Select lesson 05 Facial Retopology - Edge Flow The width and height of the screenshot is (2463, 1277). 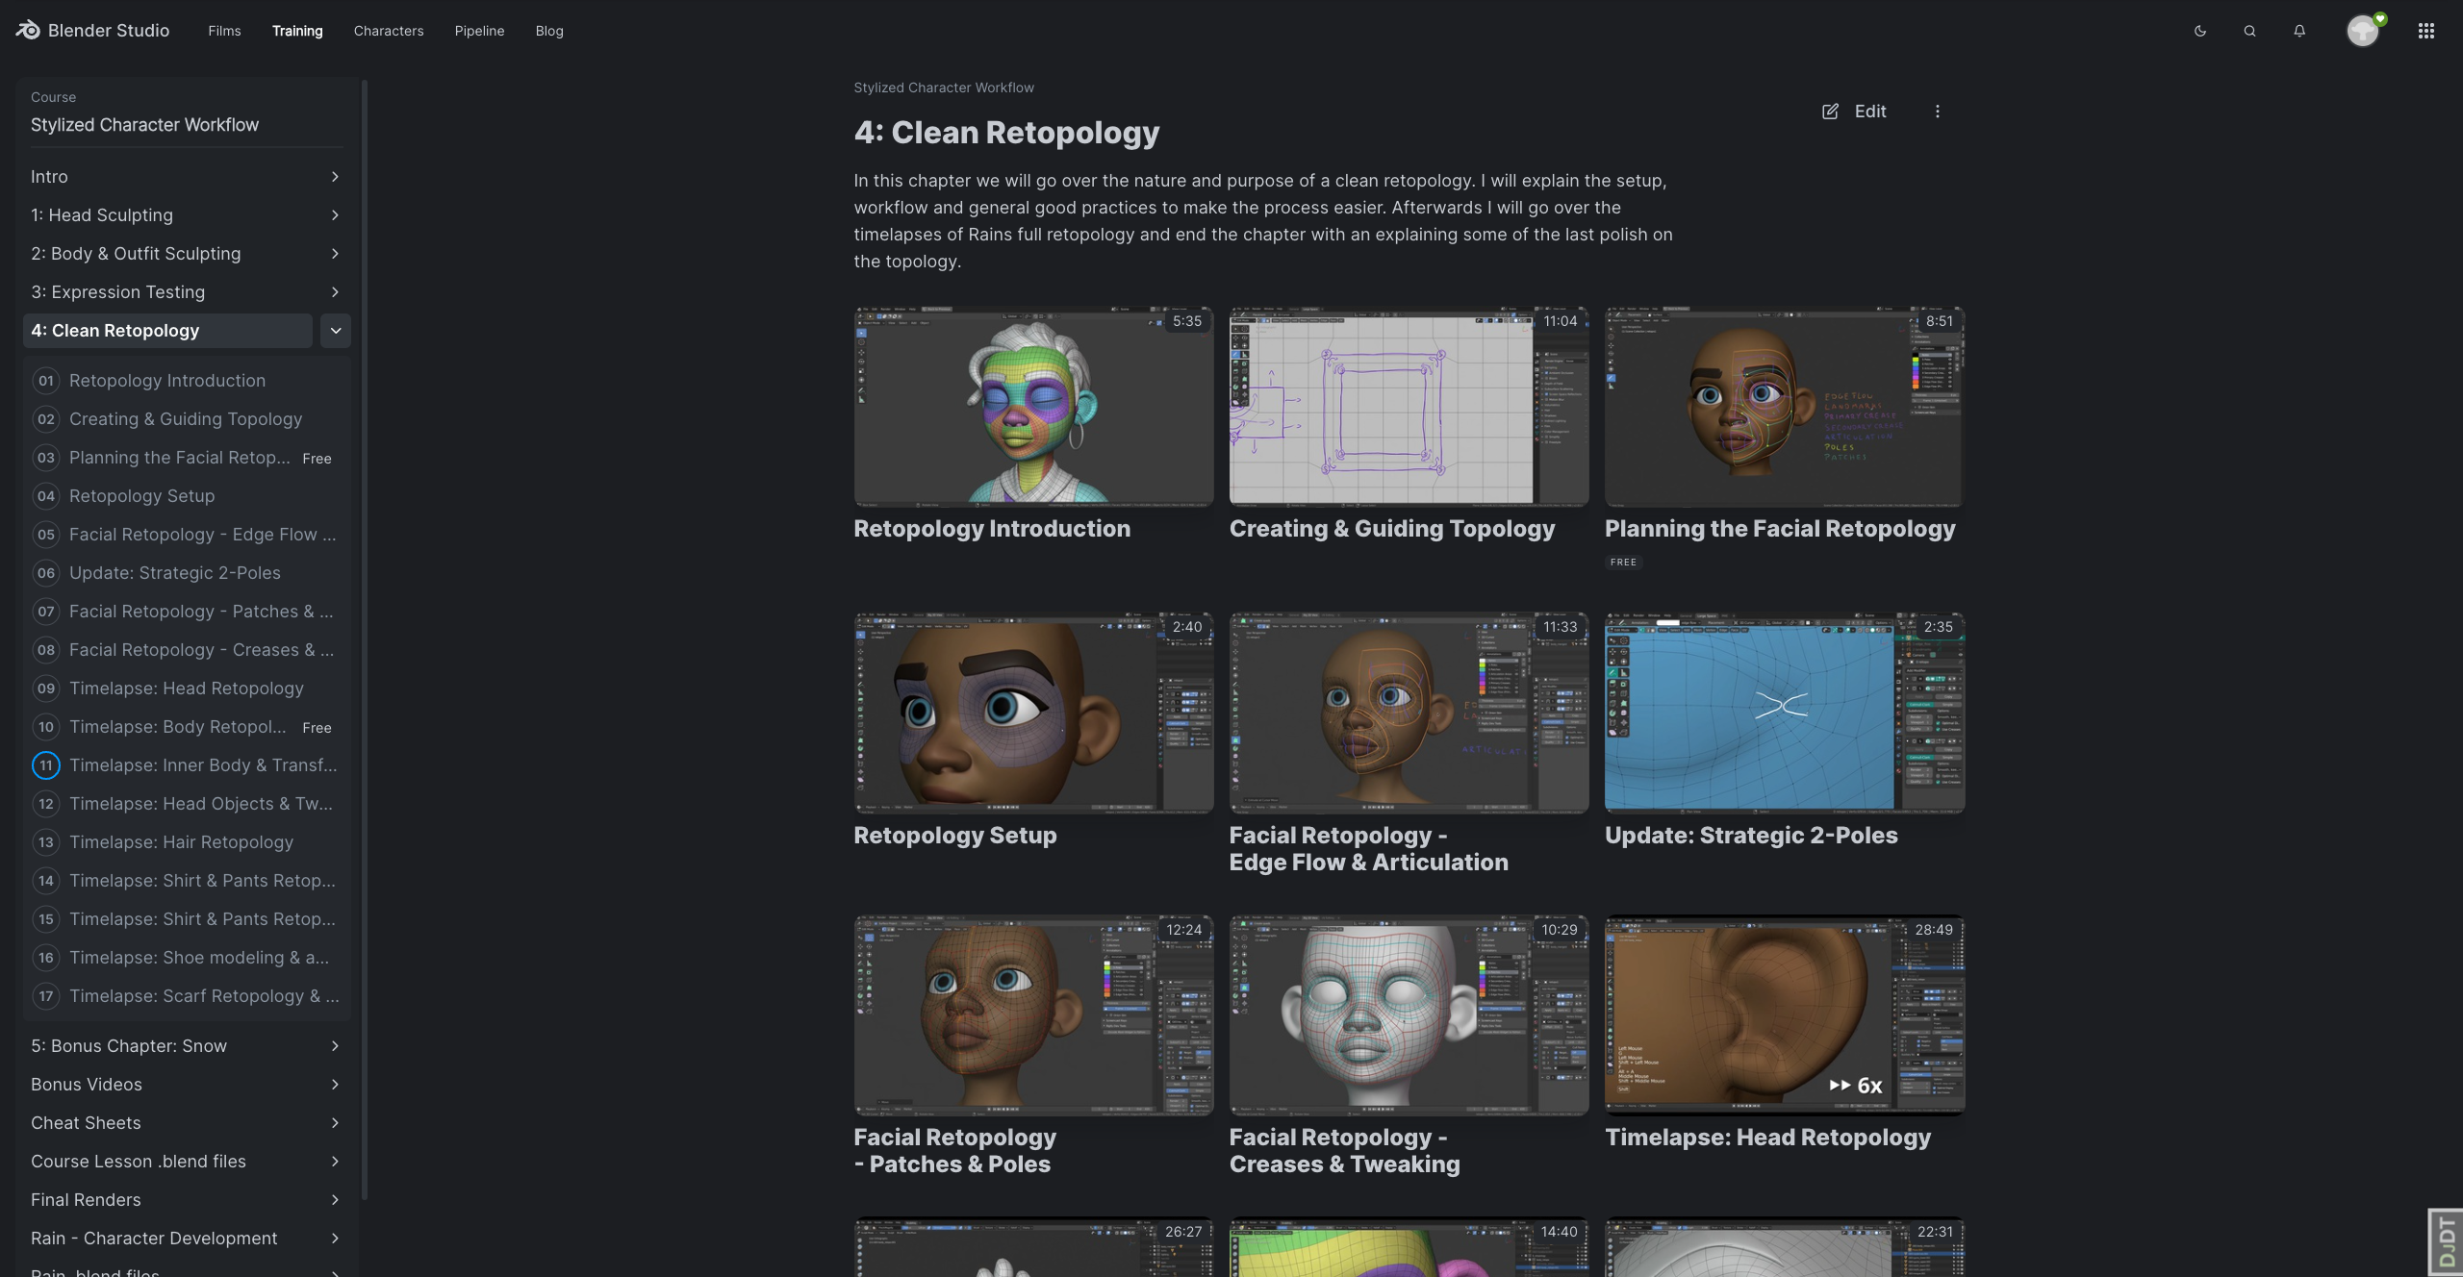point(186,535)
